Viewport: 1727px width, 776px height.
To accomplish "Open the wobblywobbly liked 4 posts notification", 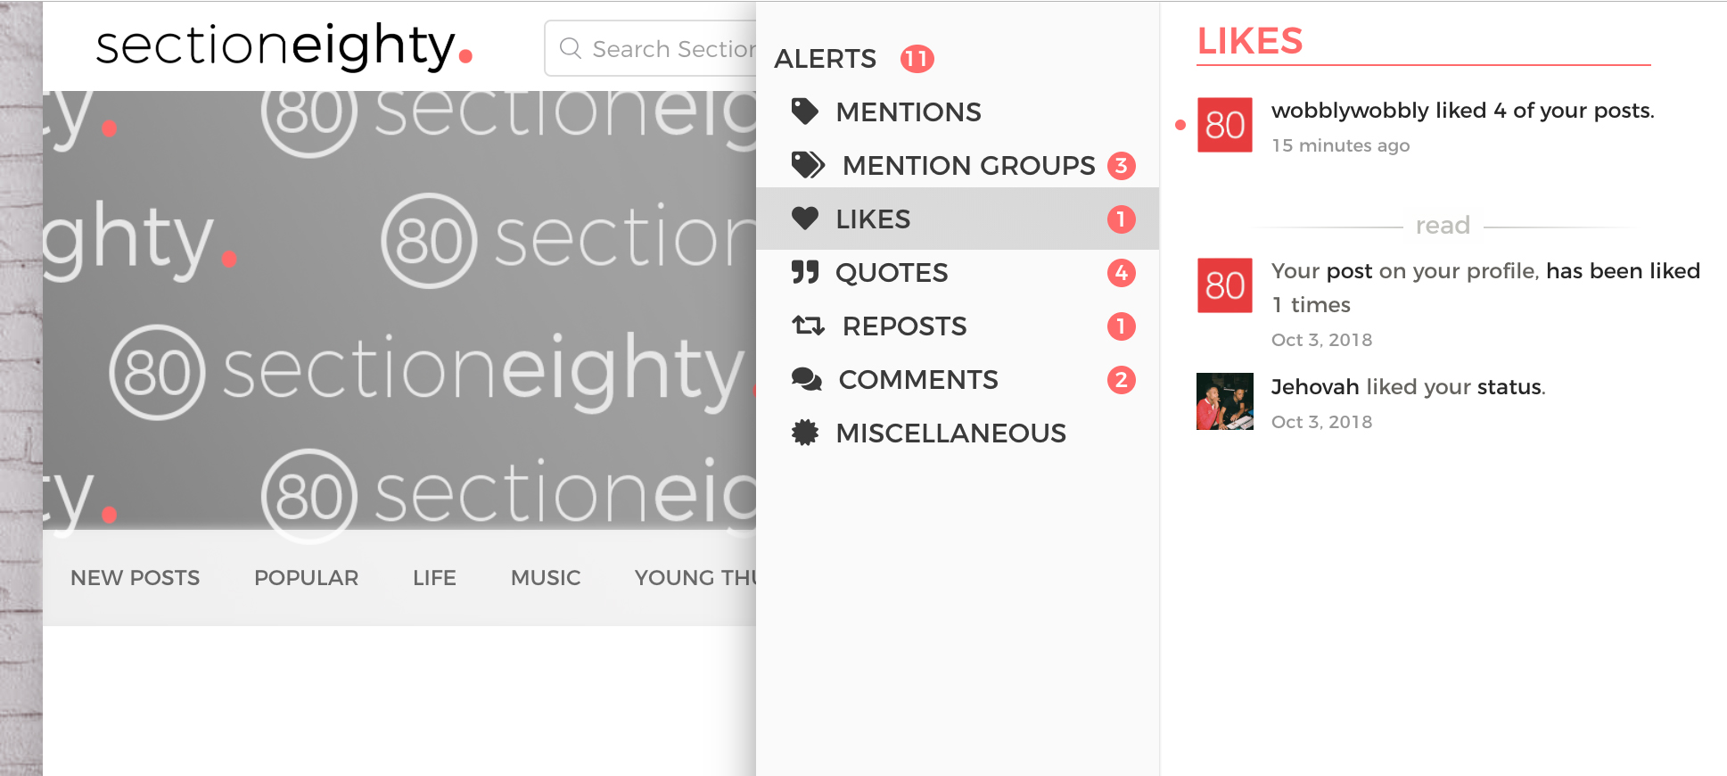I will 1463,111.
